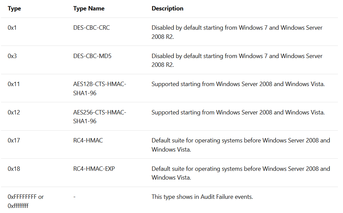Viewport: 343px width, 213px height.
Task: Select the 0x11 type cell
Action: [x=13, y=84]
